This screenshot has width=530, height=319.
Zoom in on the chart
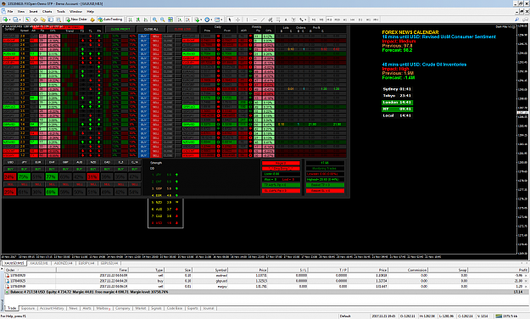click(x=154, y=20)
